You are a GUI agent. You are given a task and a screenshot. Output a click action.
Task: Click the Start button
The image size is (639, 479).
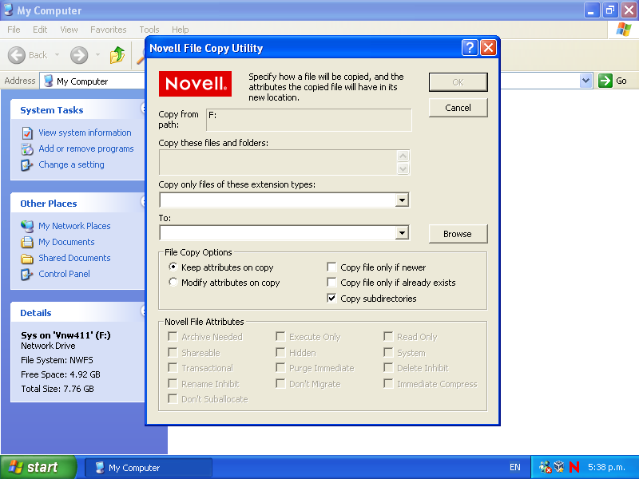pos(38,467)
